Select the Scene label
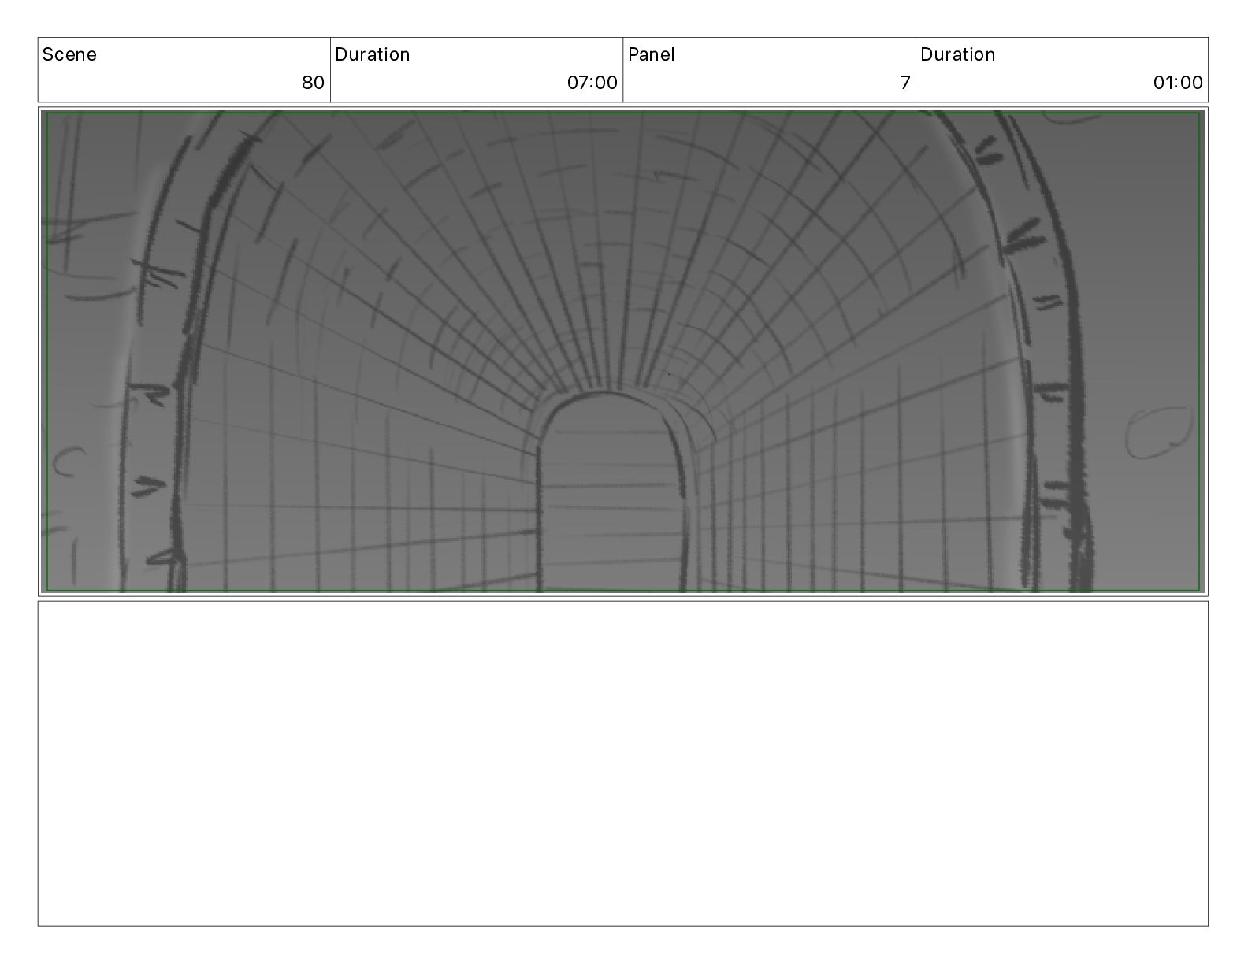This screenshot has width=1248, height=964. 69,54
